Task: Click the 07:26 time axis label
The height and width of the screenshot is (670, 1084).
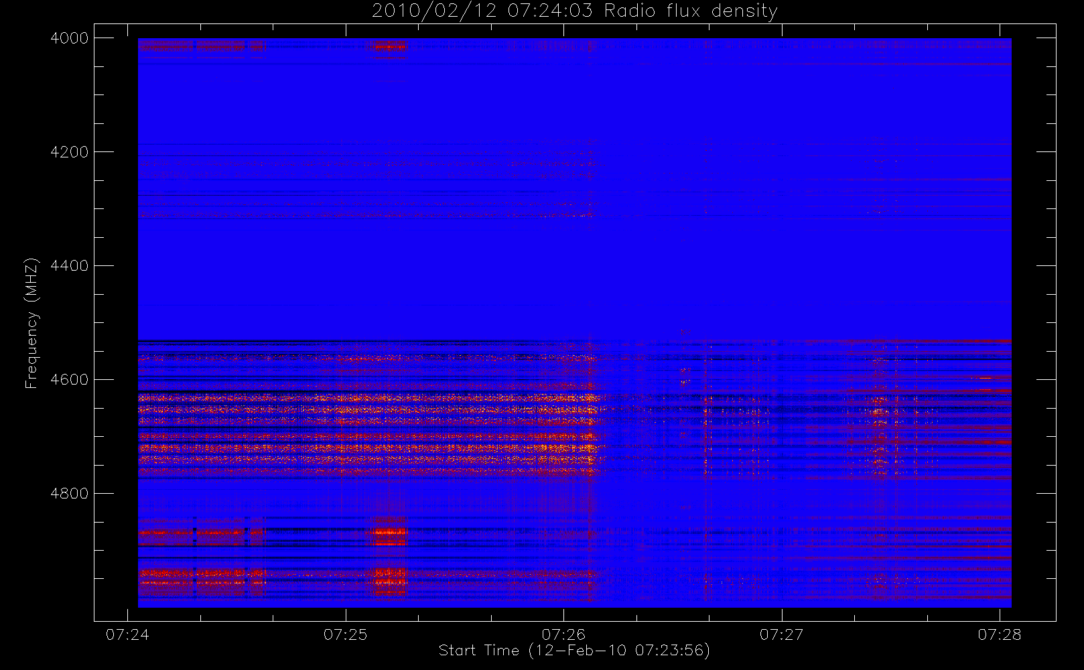Action: click(x=563, y=634)
